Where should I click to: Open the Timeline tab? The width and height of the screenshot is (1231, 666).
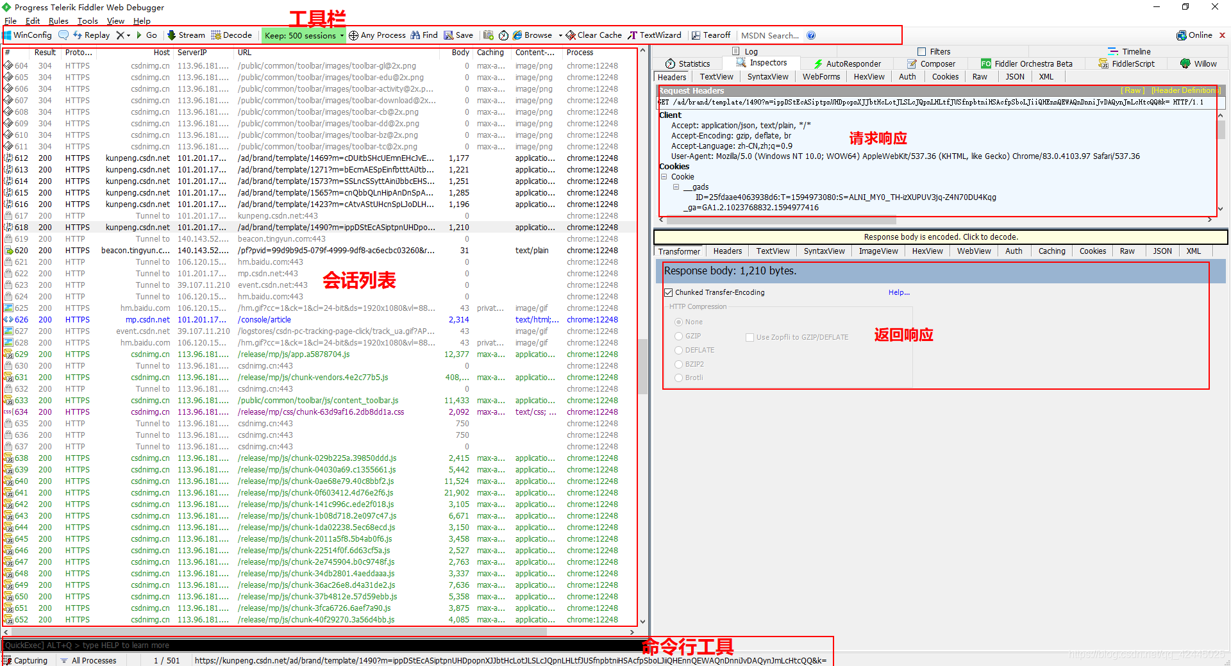click(x=1129, y=51)
